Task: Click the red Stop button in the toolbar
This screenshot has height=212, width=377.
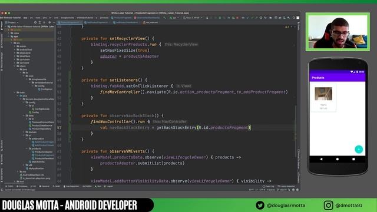Action: (237, 18)
